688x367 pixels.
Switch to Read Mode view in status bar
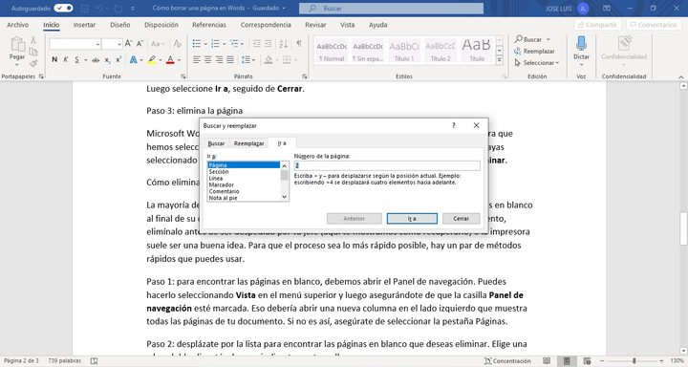(547, 361)
